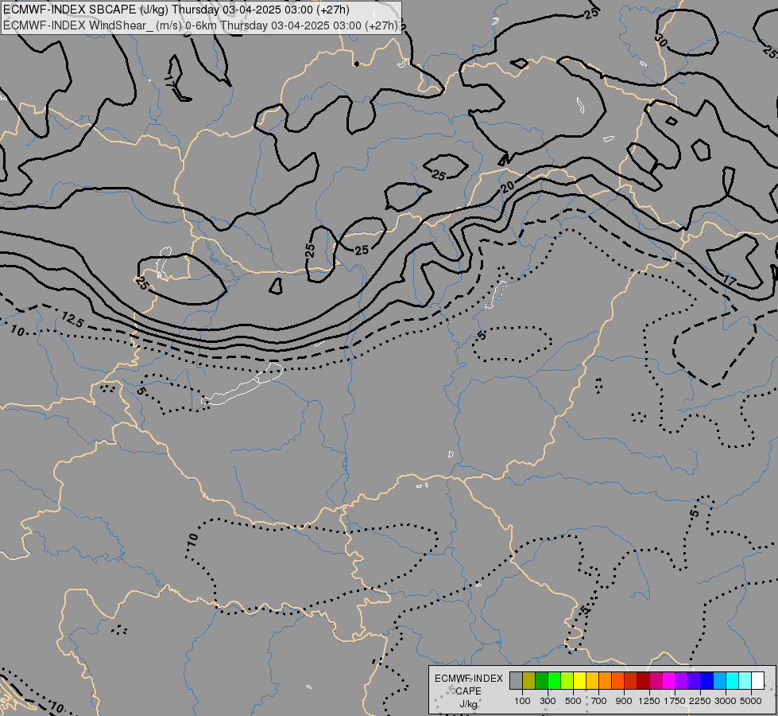Click the legend value label 700

tap(599, 701)
